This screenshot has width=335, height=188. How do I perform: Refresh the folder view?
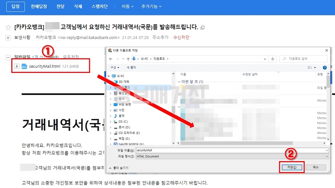pyautogui.click(x=272, y=59)
